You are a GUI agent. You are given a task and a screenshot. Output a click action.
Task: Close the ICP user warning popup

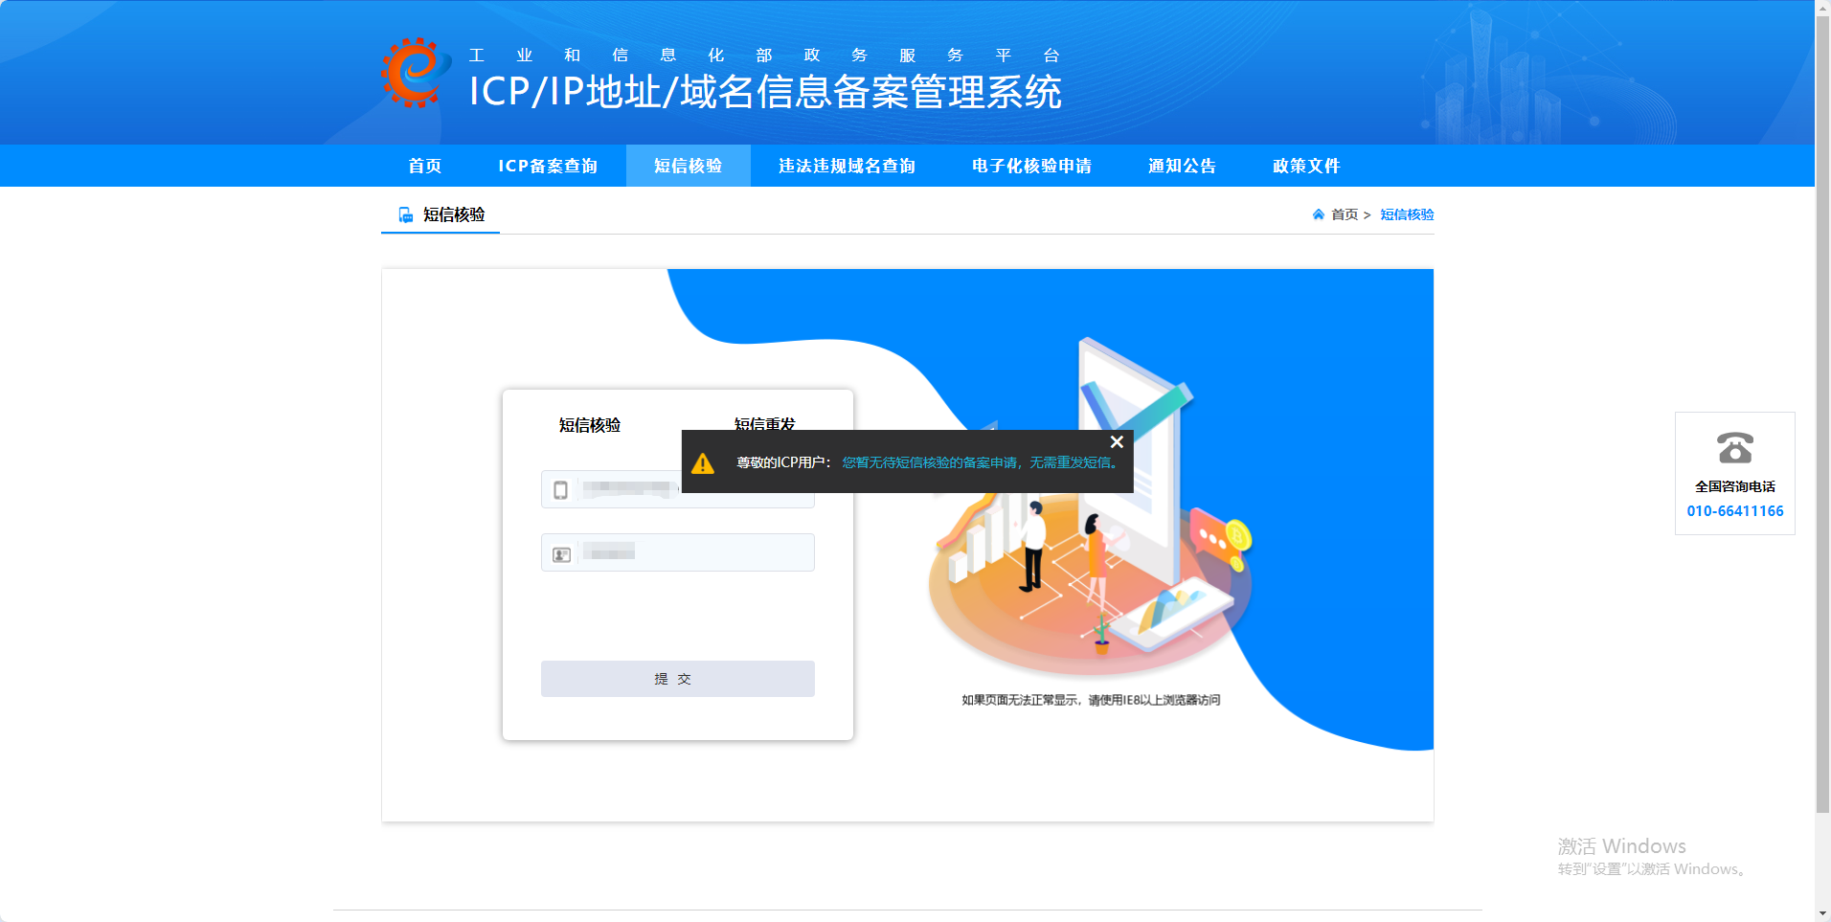click(x=1117, y=442)
